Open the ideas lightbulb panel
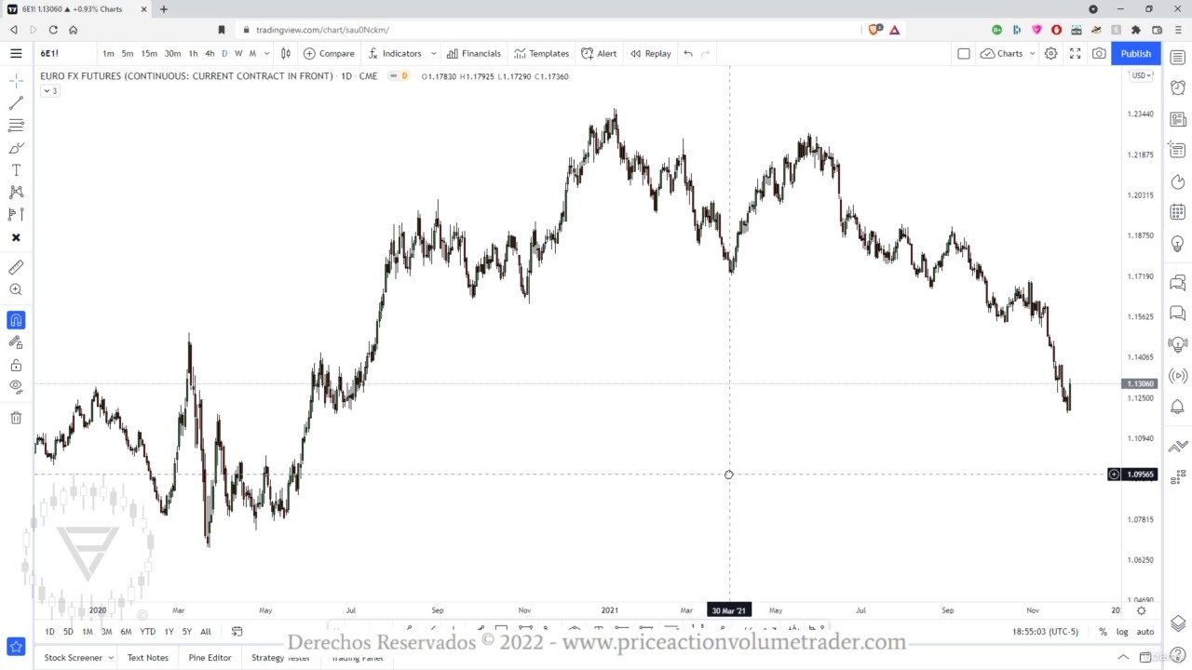1192x670 pixels. coord(1178,244)
